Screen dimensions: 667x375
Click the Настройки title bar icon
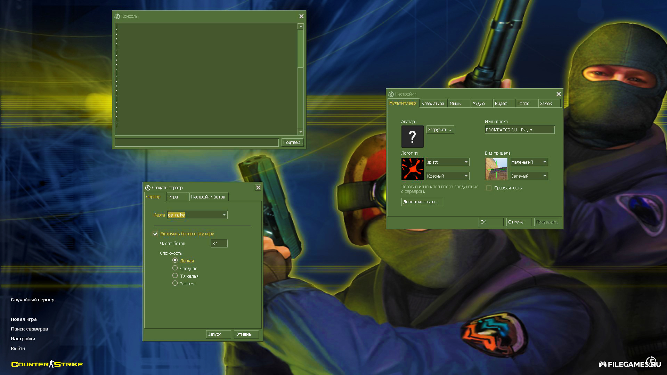click(x=391, y=94)
